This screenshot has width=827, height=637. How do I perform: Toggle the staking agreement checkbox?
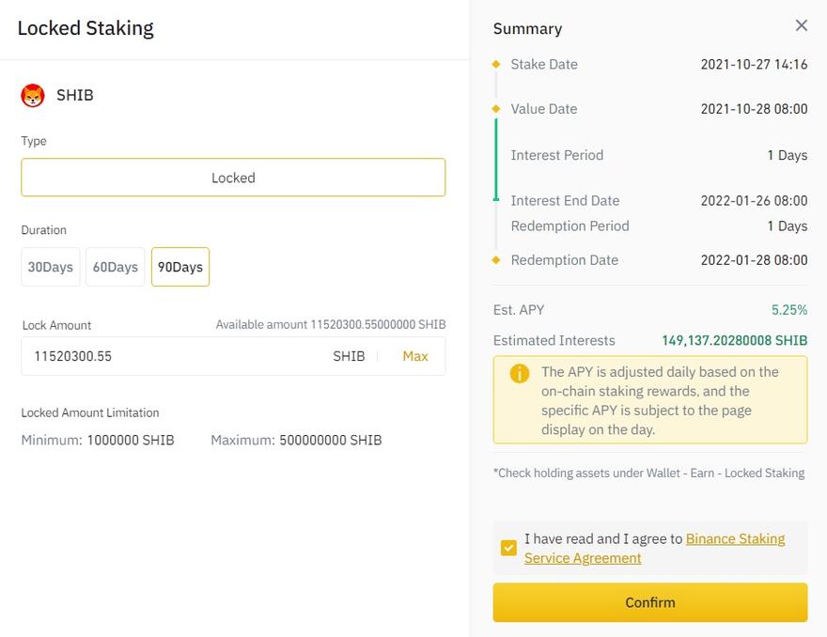[508, 548]
